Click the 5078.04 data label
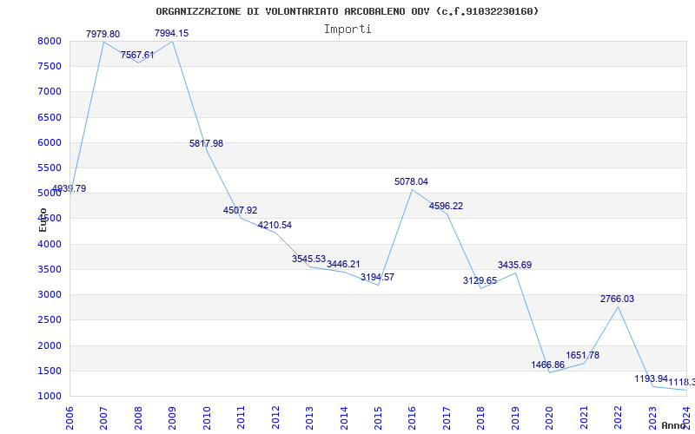The image size is (695, 434). point(411,181)
